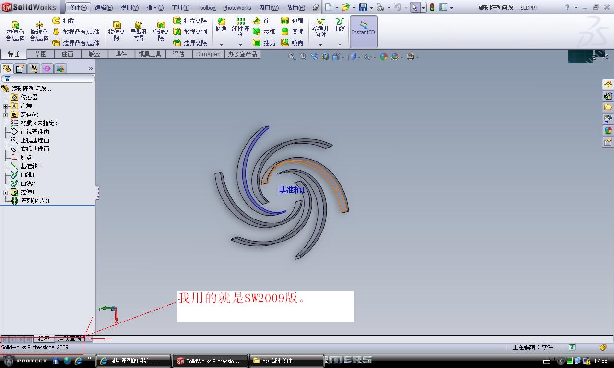Toggle Instant3D mode
614x368 pixels.
click(363, 32)
